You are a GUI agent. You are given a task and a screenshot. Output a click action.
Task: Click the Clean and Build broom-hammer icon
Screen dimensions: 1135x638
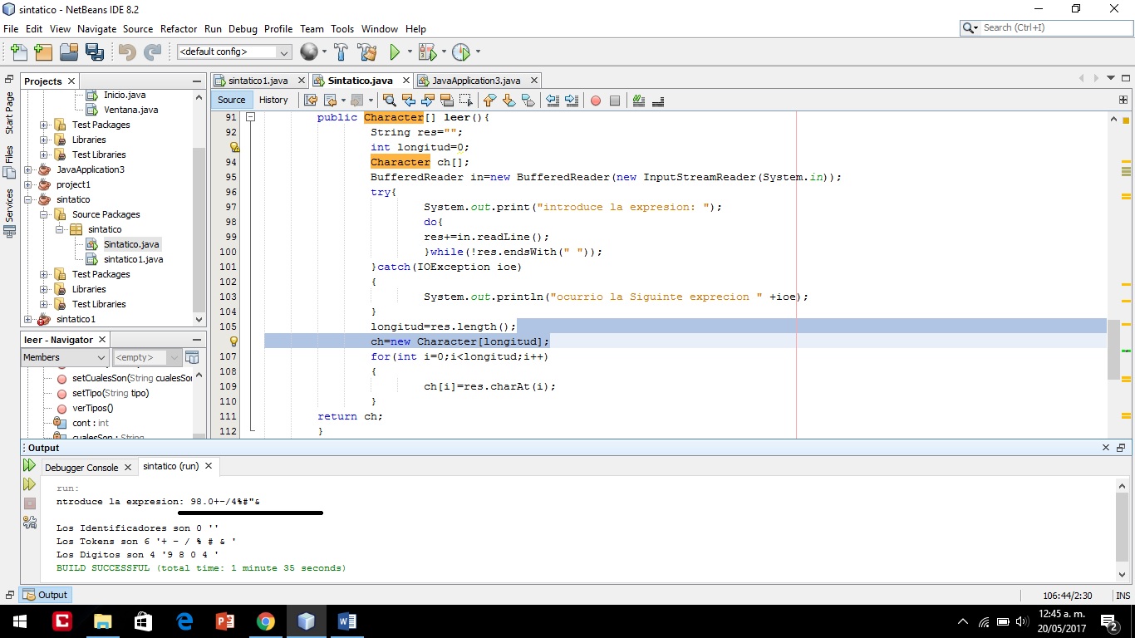tap(367, 52)
